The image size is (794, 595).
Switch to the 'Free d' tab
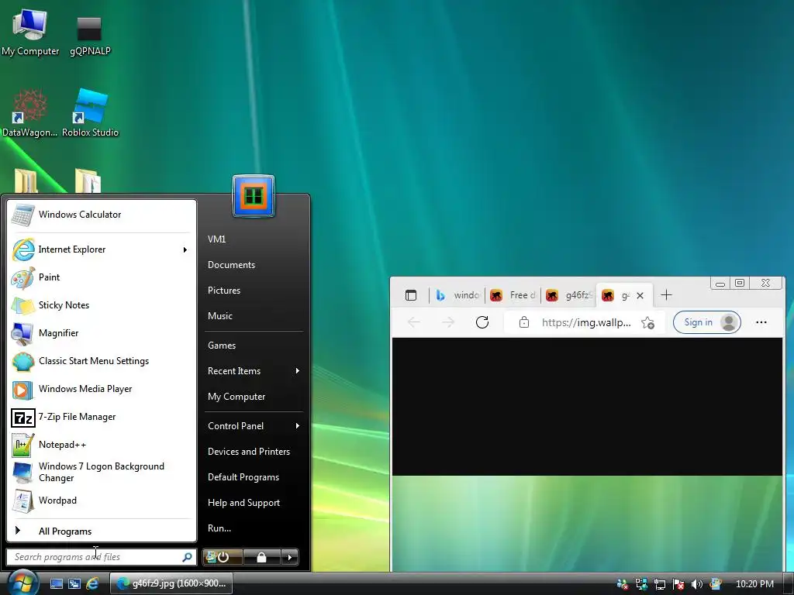pos(513,295)
